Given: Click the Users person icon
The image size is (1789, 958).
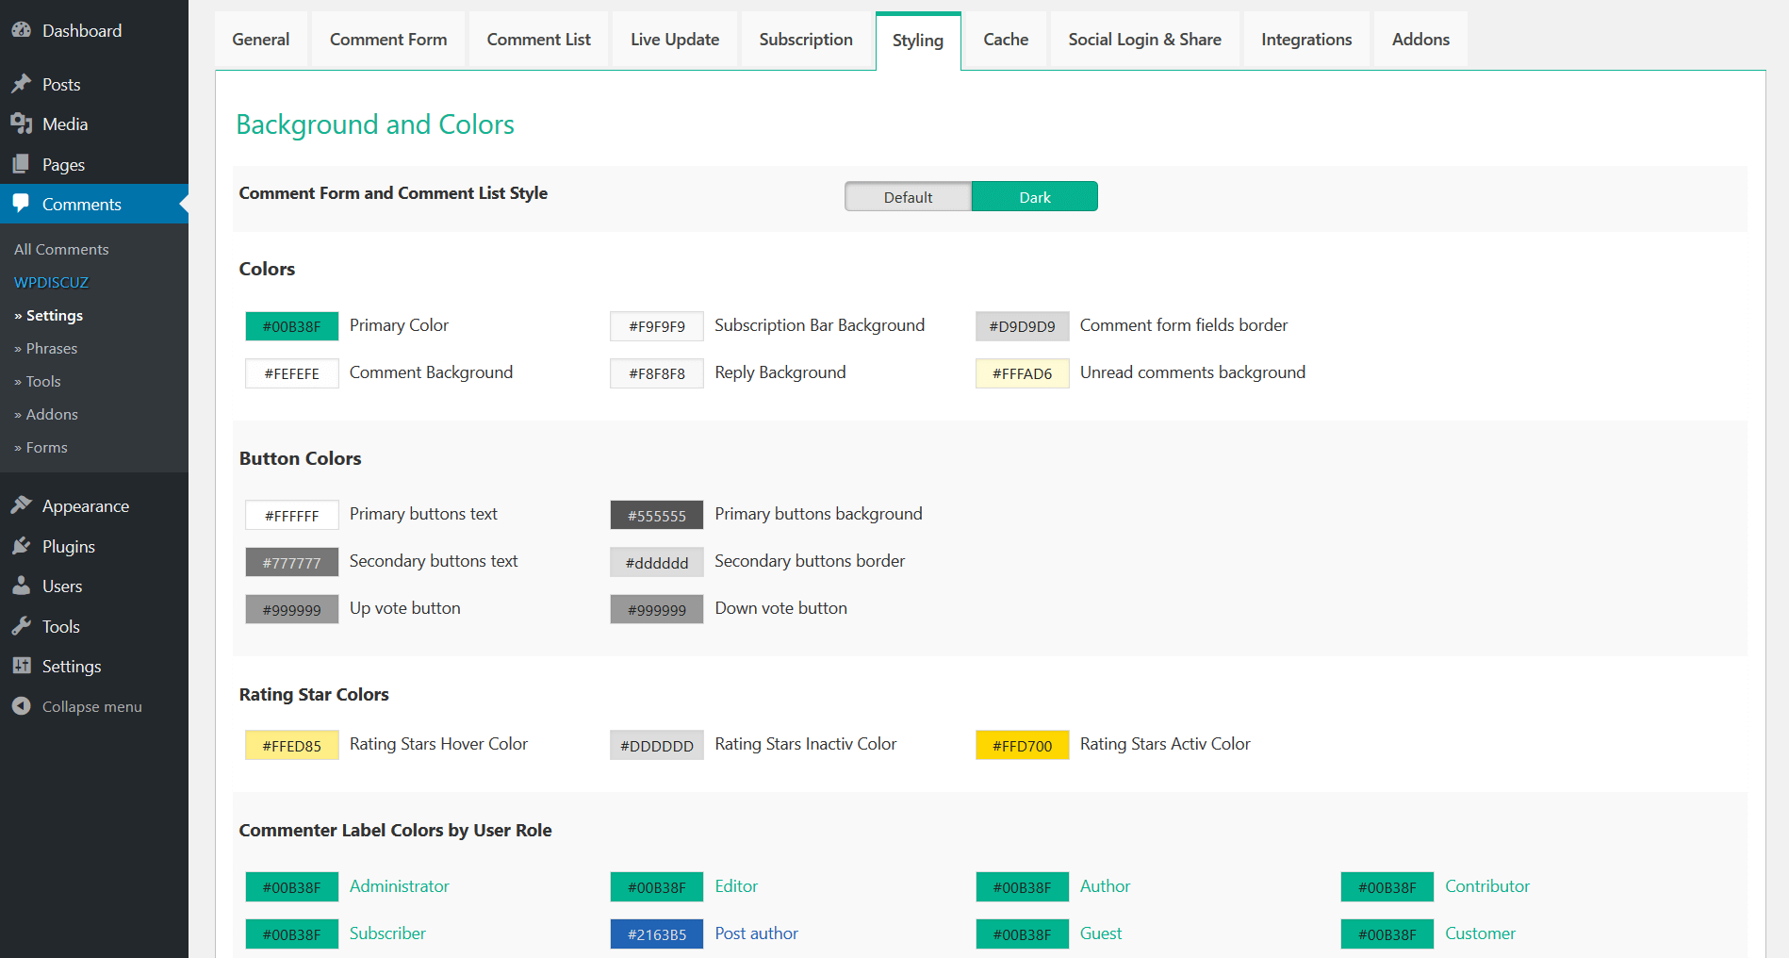Looking at the screenshot, I should [21, 586].
